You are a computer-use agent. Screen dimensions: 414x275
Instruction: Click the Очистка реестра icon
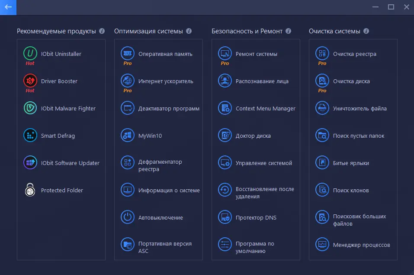click(x=322, y=53)
